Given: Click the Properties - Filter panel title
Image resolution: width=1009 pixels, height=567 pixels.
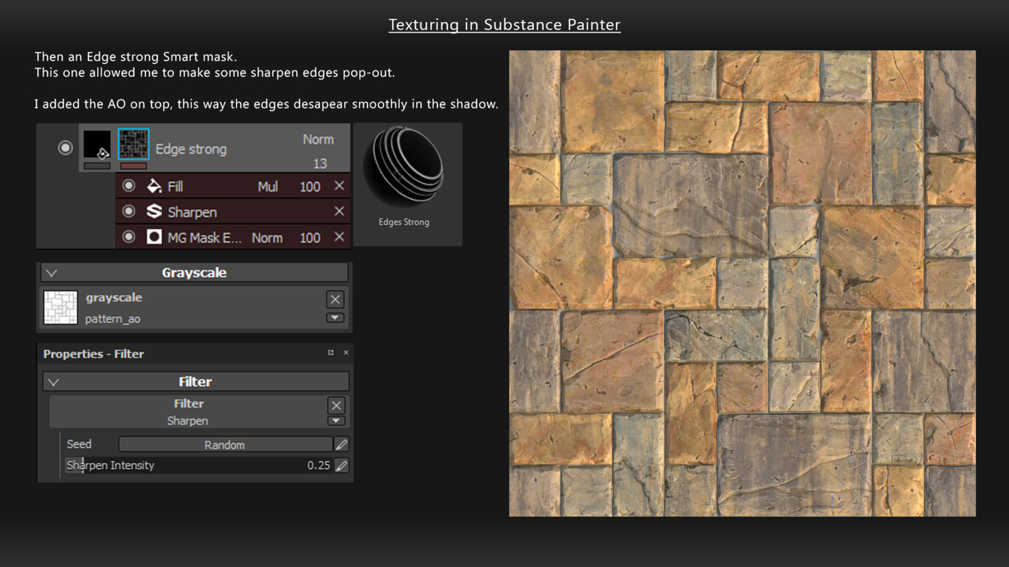Looking at the screenshot, I should (93, 354).
